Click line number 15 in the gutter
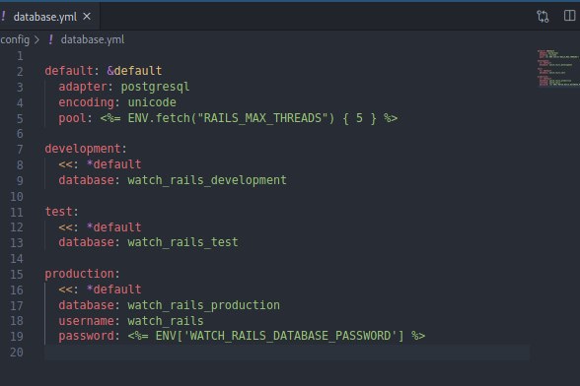 [x=16, y=274]
